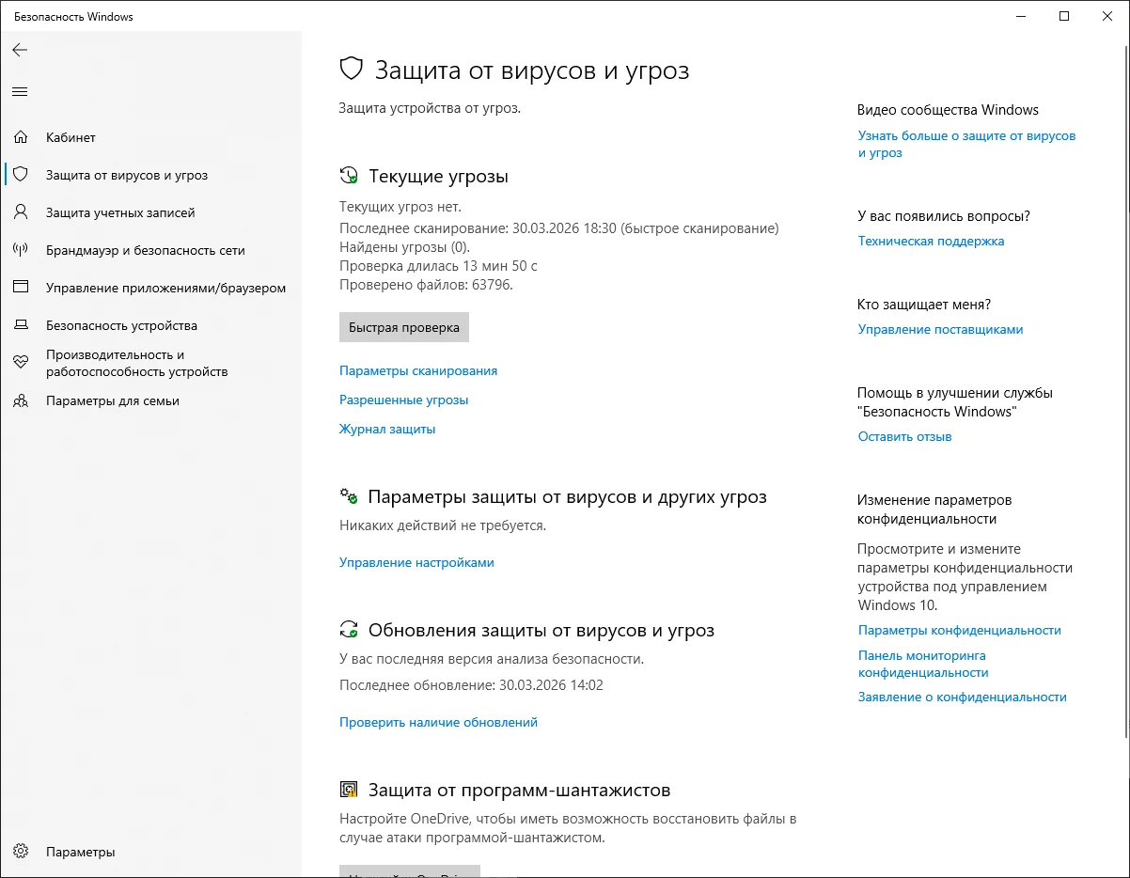The image size is (1130, 878).
Task: Click the Безопасность устройства laptop icon
Action: pyautogui.click(x=21, y=325)
